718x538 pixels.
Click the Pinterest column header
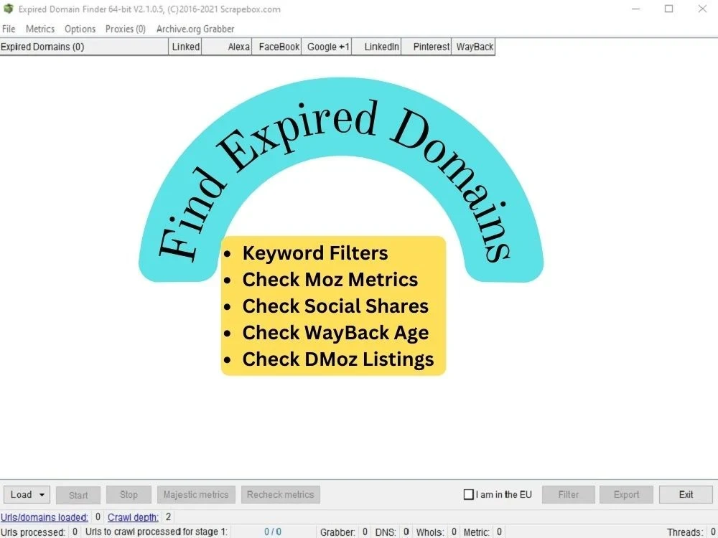point(426,47)
